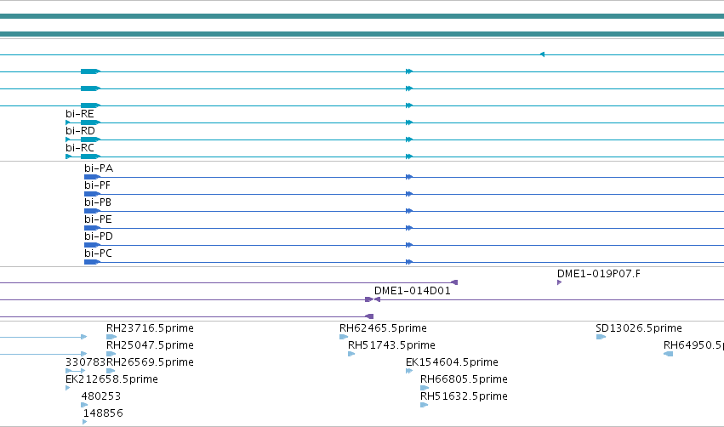This screenshot has width=724, height=427.
Task: Click the bi-RE transcript label
Action: coord(79,114)
